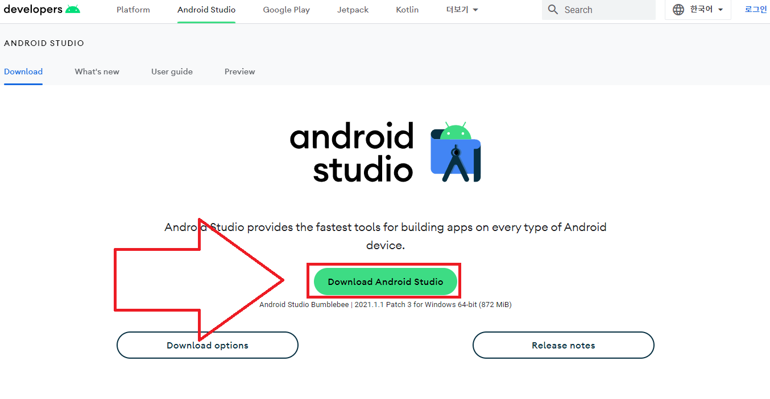The width and height of the screenshot is (770, 399).
Task: Open Download options
Action: click(208, 345)
